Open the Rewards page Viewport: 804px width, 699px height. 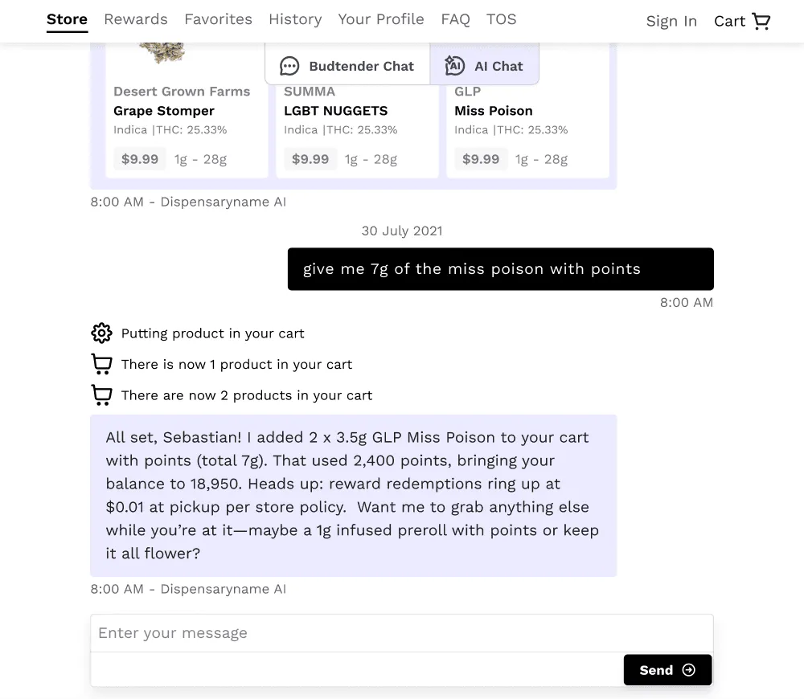pos(136,19)
